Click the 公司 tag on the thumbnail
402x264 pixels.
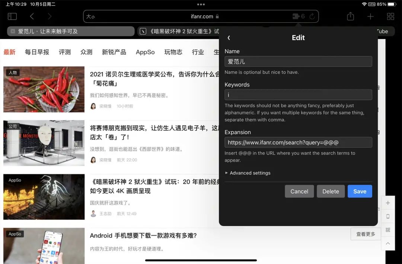tap(13, 126)
